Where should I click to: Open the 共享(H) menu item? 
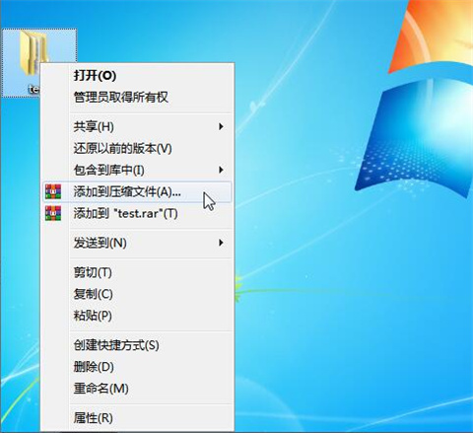point(137,126)
